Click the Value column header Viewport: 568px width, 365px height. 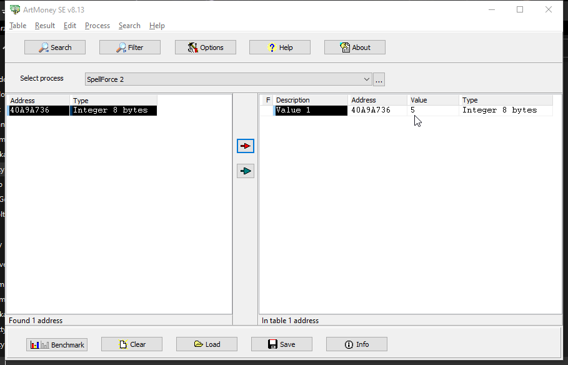433,100
